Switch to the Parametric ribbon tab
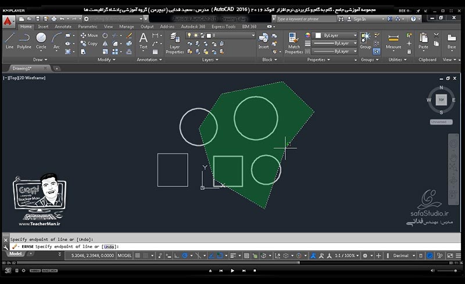The image size is (465, 284). (88, 26)
